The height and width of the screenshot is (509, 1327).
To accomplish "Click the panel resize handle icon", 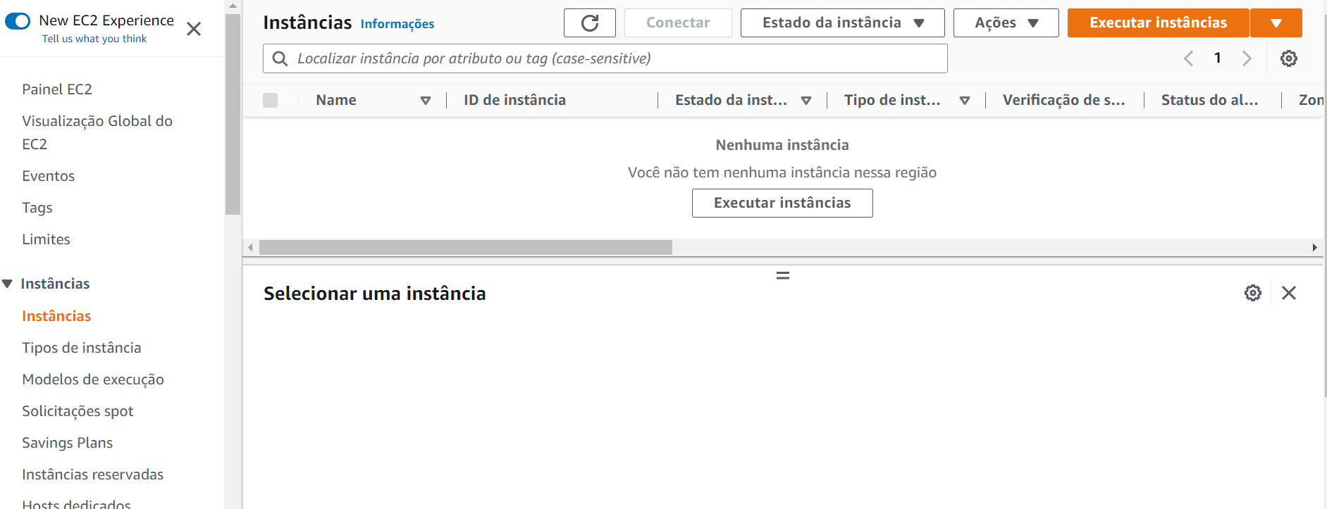I will (x=783, y=275).
